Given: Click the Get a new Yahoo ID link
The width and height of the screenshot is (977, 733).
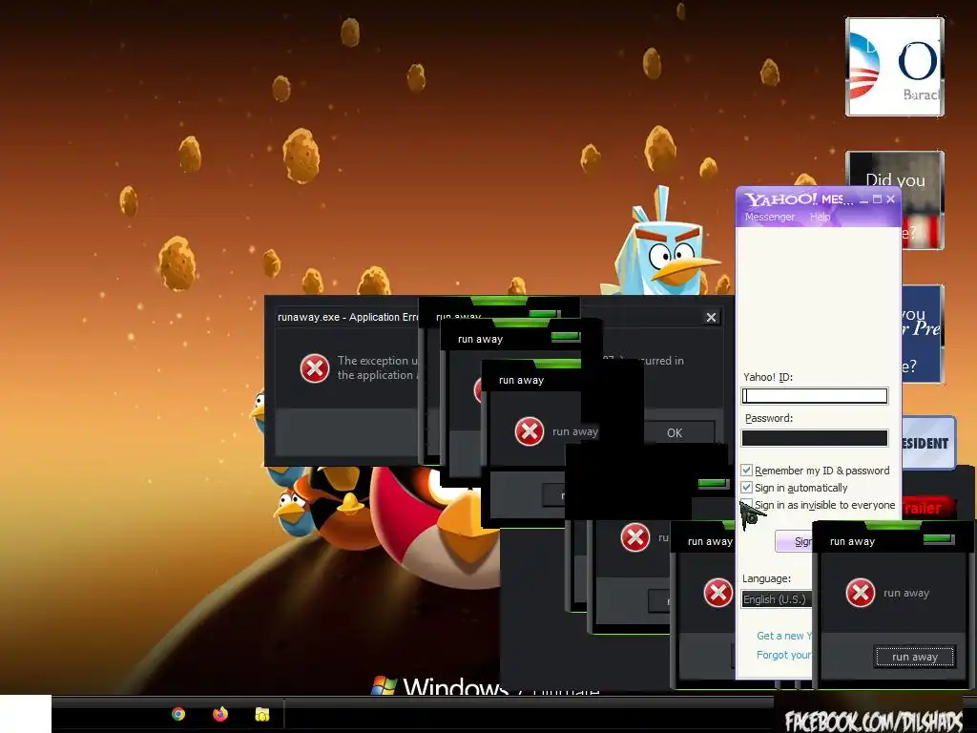Looking at the screenshot, I should [784, 636].
